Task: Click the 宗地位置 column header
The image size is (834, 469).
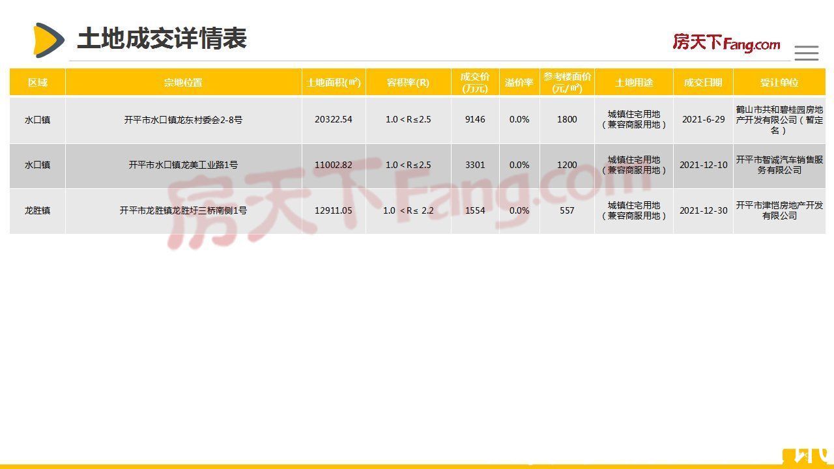Action: 183,83
